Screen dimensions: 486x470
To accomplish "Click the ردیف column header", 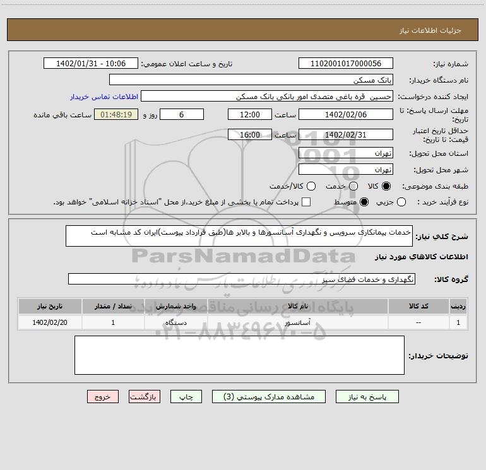I will (x=458, y=306).
